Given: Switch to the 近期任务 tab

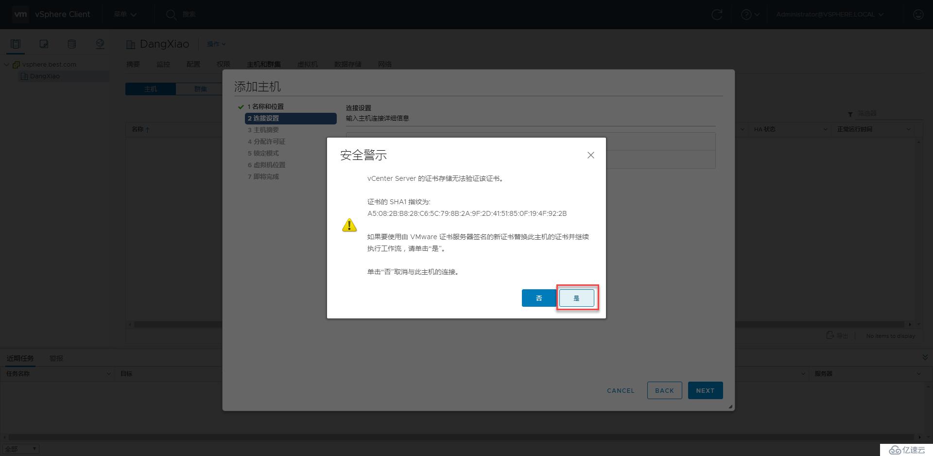Looking at the screenshot, I should coord(20,358).
